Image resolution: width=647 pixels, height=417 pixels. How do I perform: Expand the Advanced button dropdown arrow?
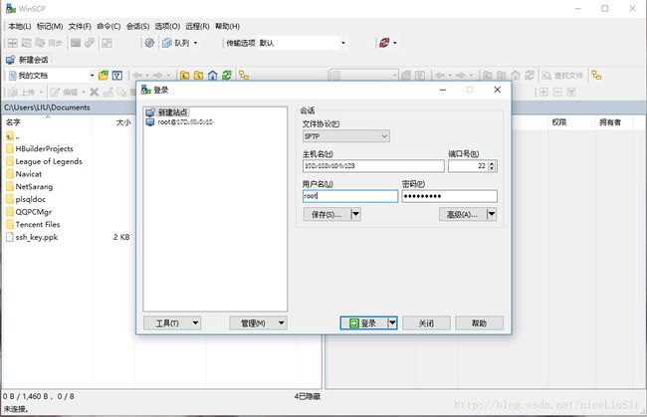(x=492, y=215)
